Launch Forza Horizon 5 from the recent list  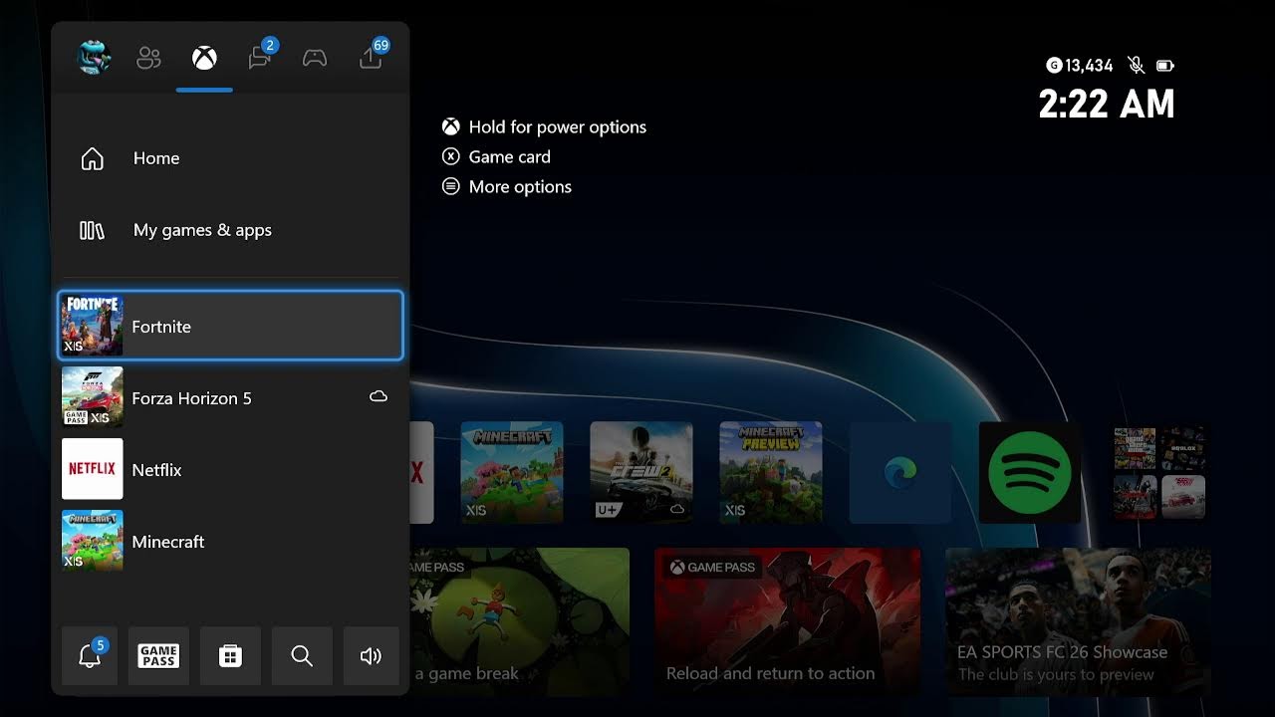click(x=230, y=397)
